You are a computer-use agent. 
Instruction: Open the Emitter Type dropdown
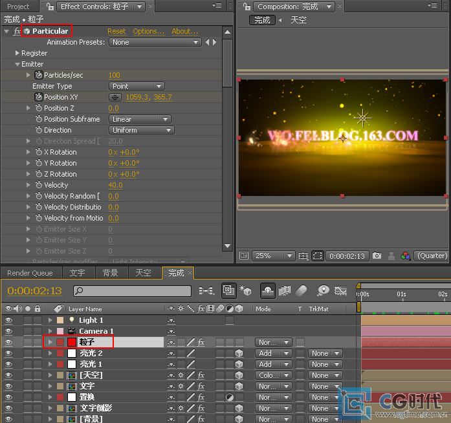tap(137, 86)
